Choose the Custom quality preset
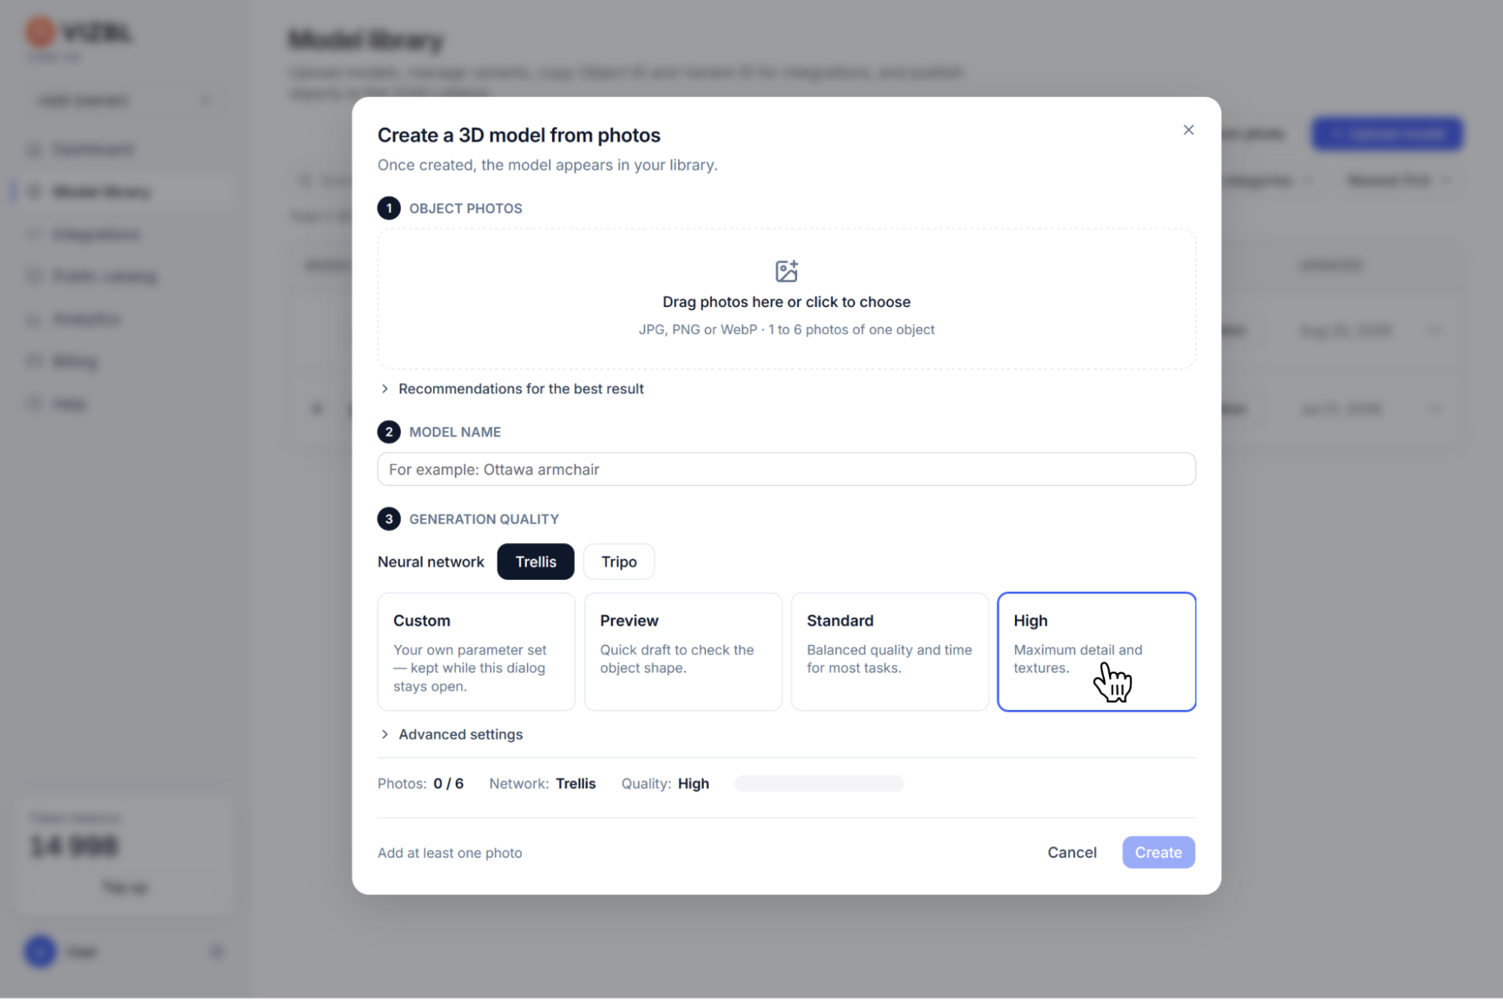1503x1001 pixels. (476, 652)
